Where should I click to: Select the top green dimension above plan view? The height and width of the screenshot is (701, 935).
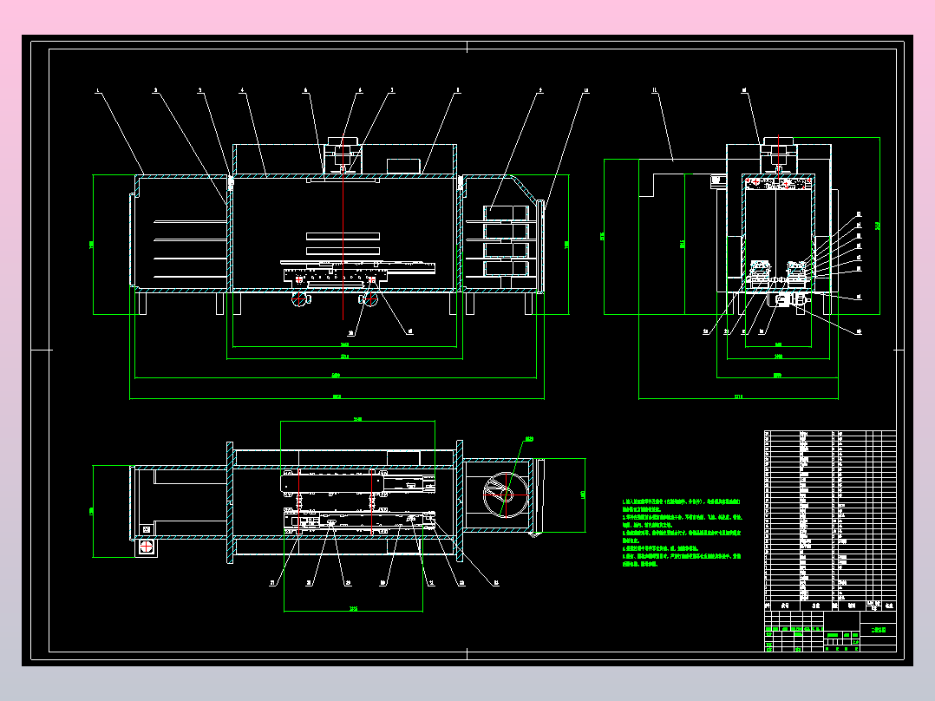click(x=357, y=421)
